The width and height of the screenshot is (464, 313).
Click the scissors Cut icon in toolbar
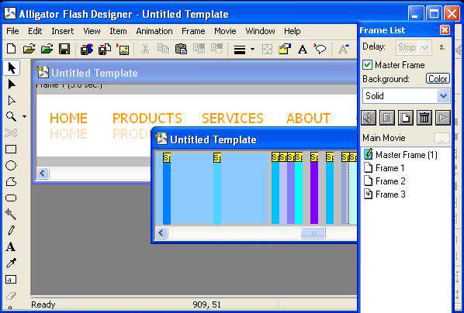[145, 49]
